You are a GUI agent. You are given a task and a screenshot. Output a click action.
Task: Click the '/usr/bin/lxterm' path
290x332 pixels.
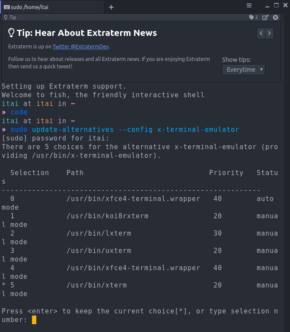(x=99, y=233)
